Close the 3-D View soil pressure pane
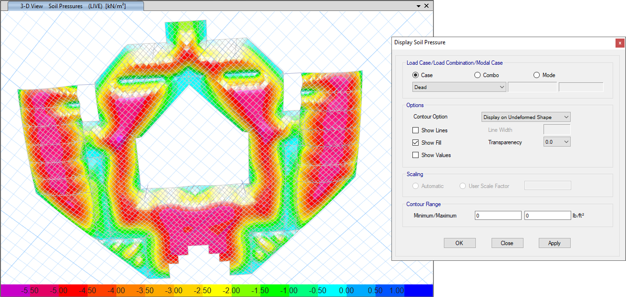 (x=426, y=6)
